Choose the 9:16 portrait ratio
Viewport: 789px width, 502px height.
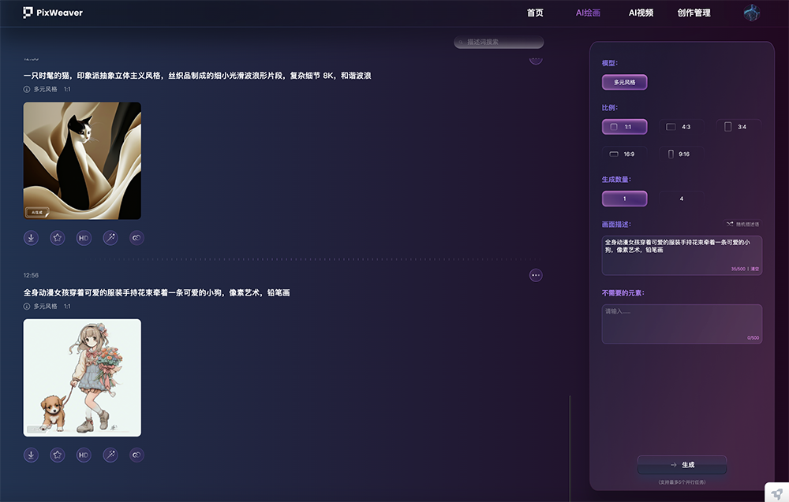pos(679,154)
